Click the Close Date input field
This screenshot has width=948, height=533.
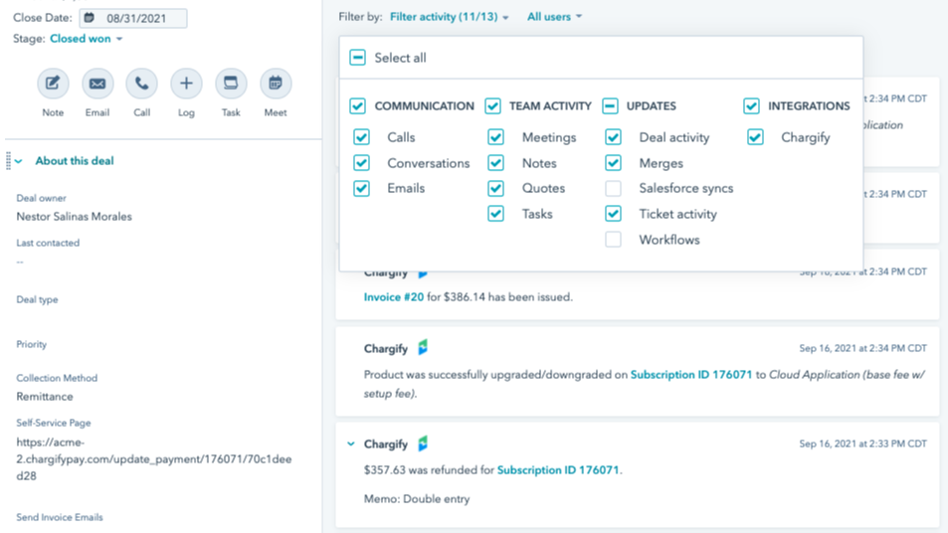coord(139,18)
